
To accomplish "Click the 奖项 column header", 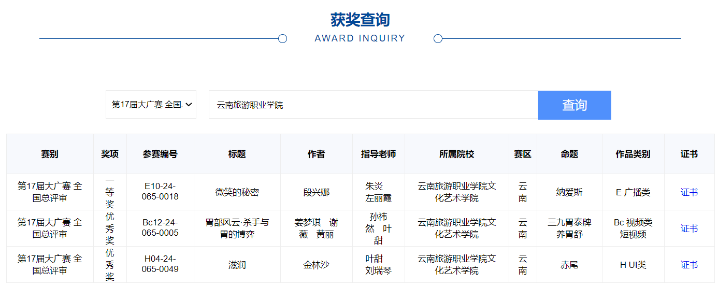I will click(x=110, y=154).
